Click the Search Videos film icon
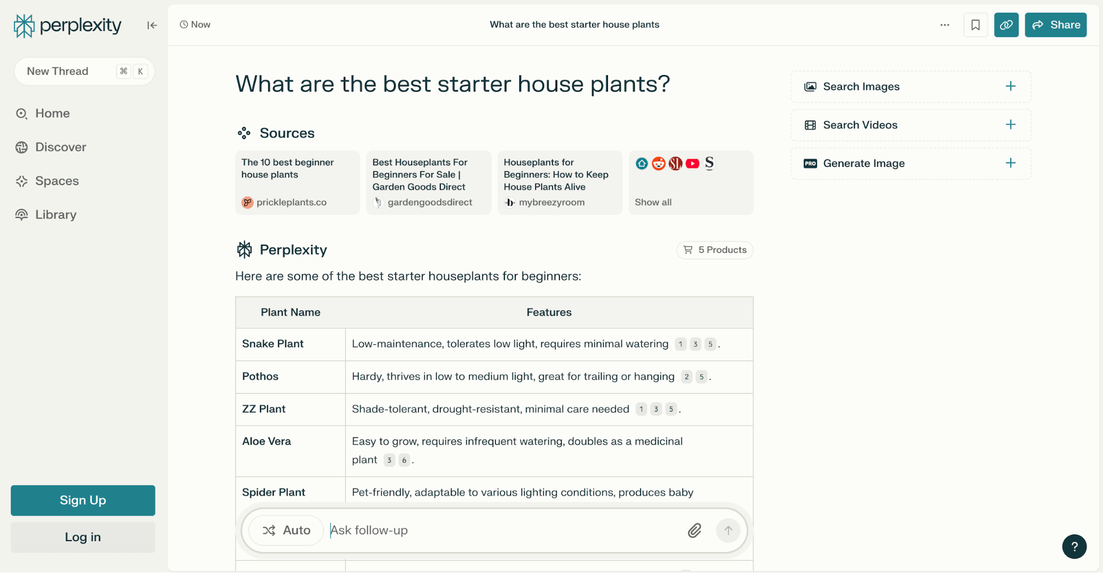The image size is (1103, 573). point(810,125)
